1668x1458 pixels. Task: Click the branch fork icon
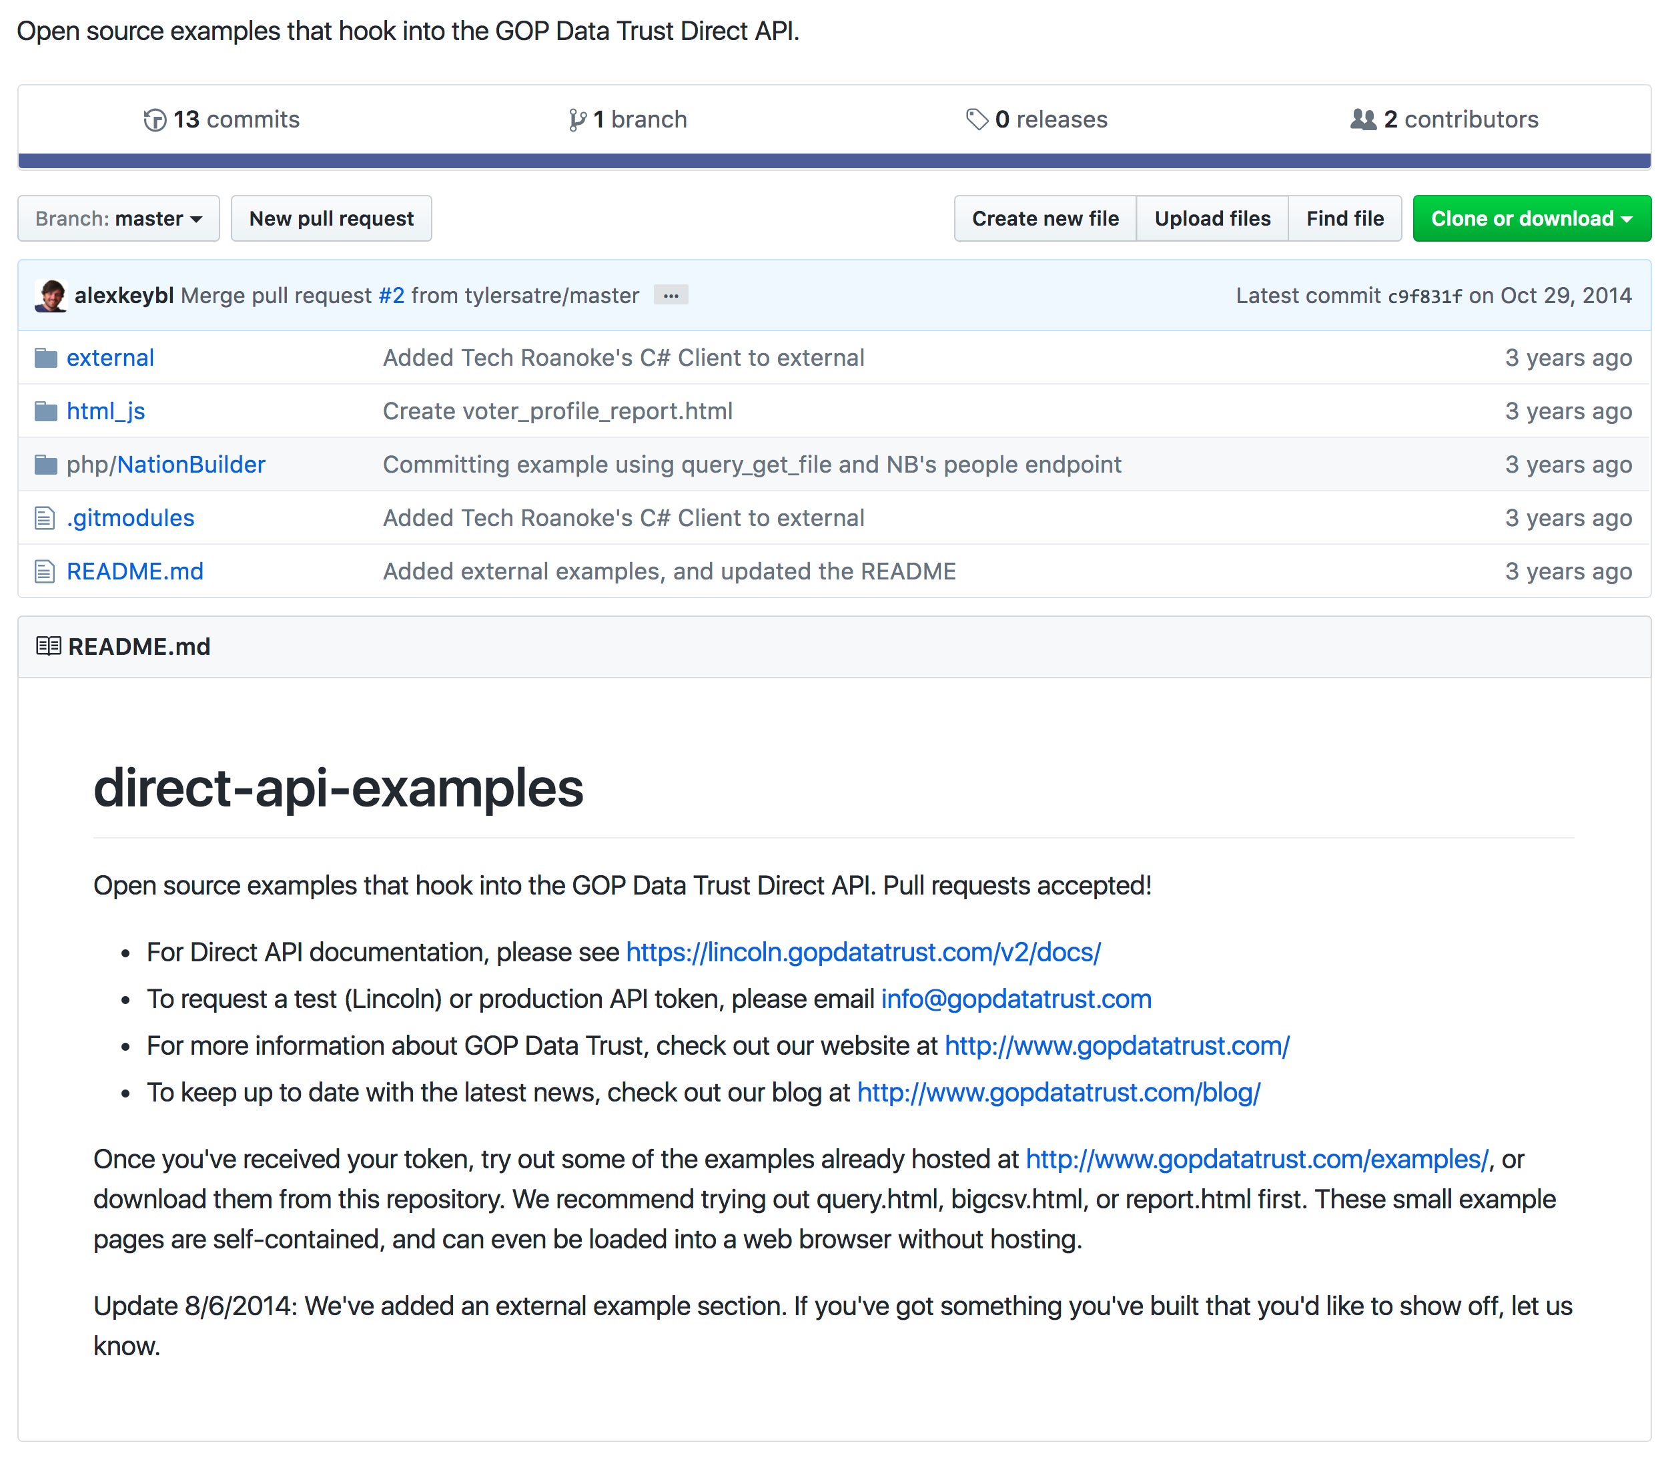pos(576,119)
